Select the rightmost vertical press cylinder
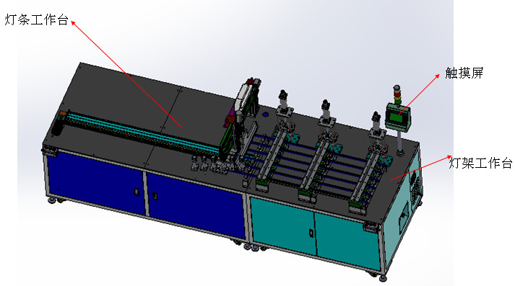This screenshot has width=515, height=286. [376, 127]
